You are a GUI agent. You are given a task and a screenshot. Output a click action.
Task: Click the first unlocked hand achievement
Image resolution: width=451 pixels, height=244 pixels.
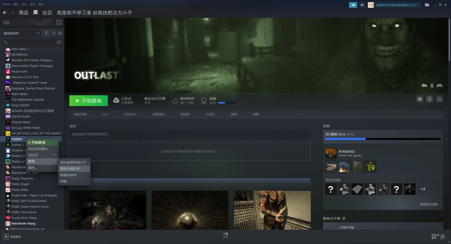click(331, 167)
